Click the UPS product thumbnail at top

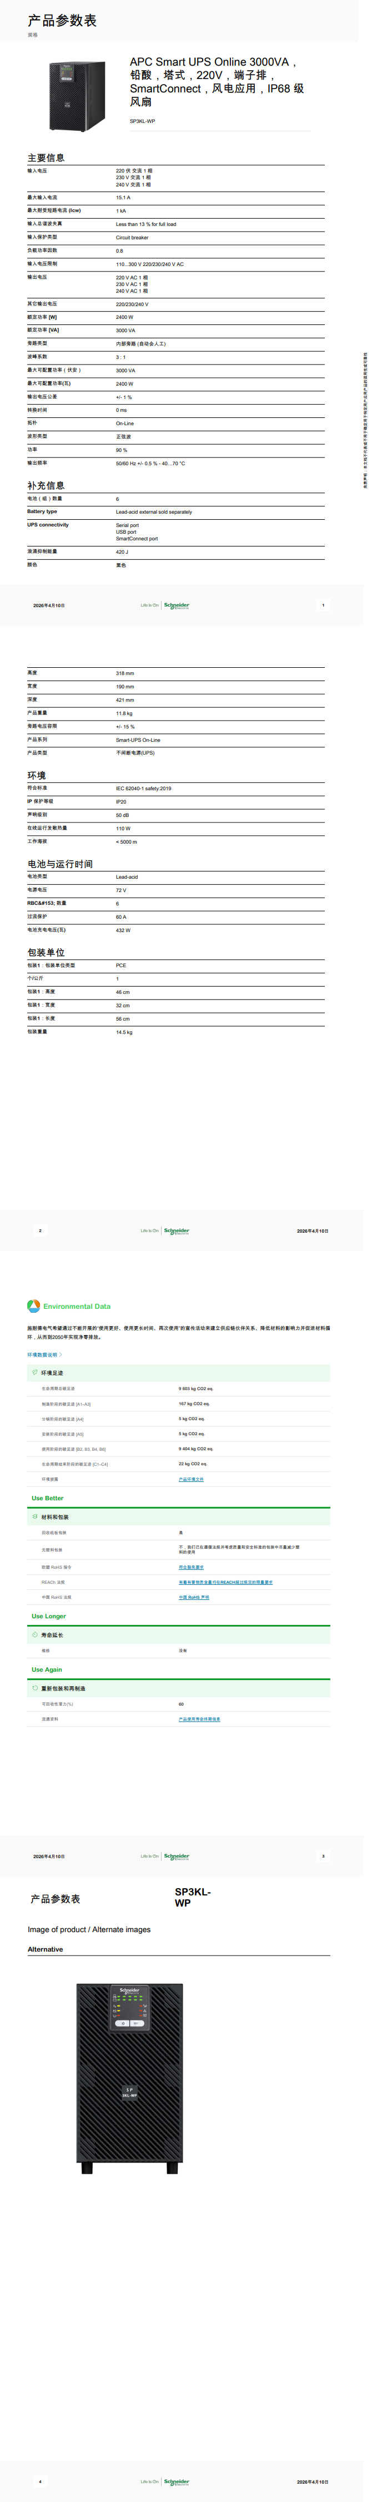click(x=77, y=95)
